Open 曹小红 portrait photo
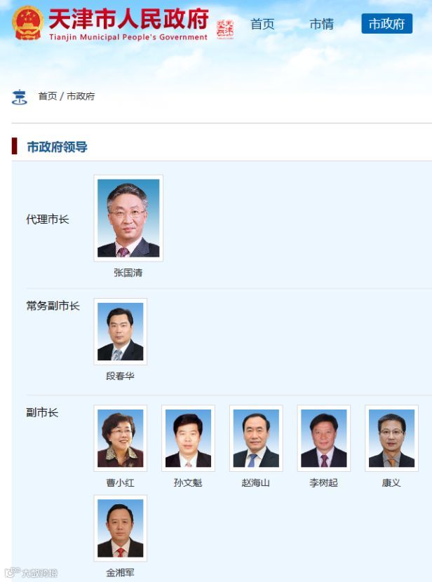The image size is (432, 582). point(120,438)
